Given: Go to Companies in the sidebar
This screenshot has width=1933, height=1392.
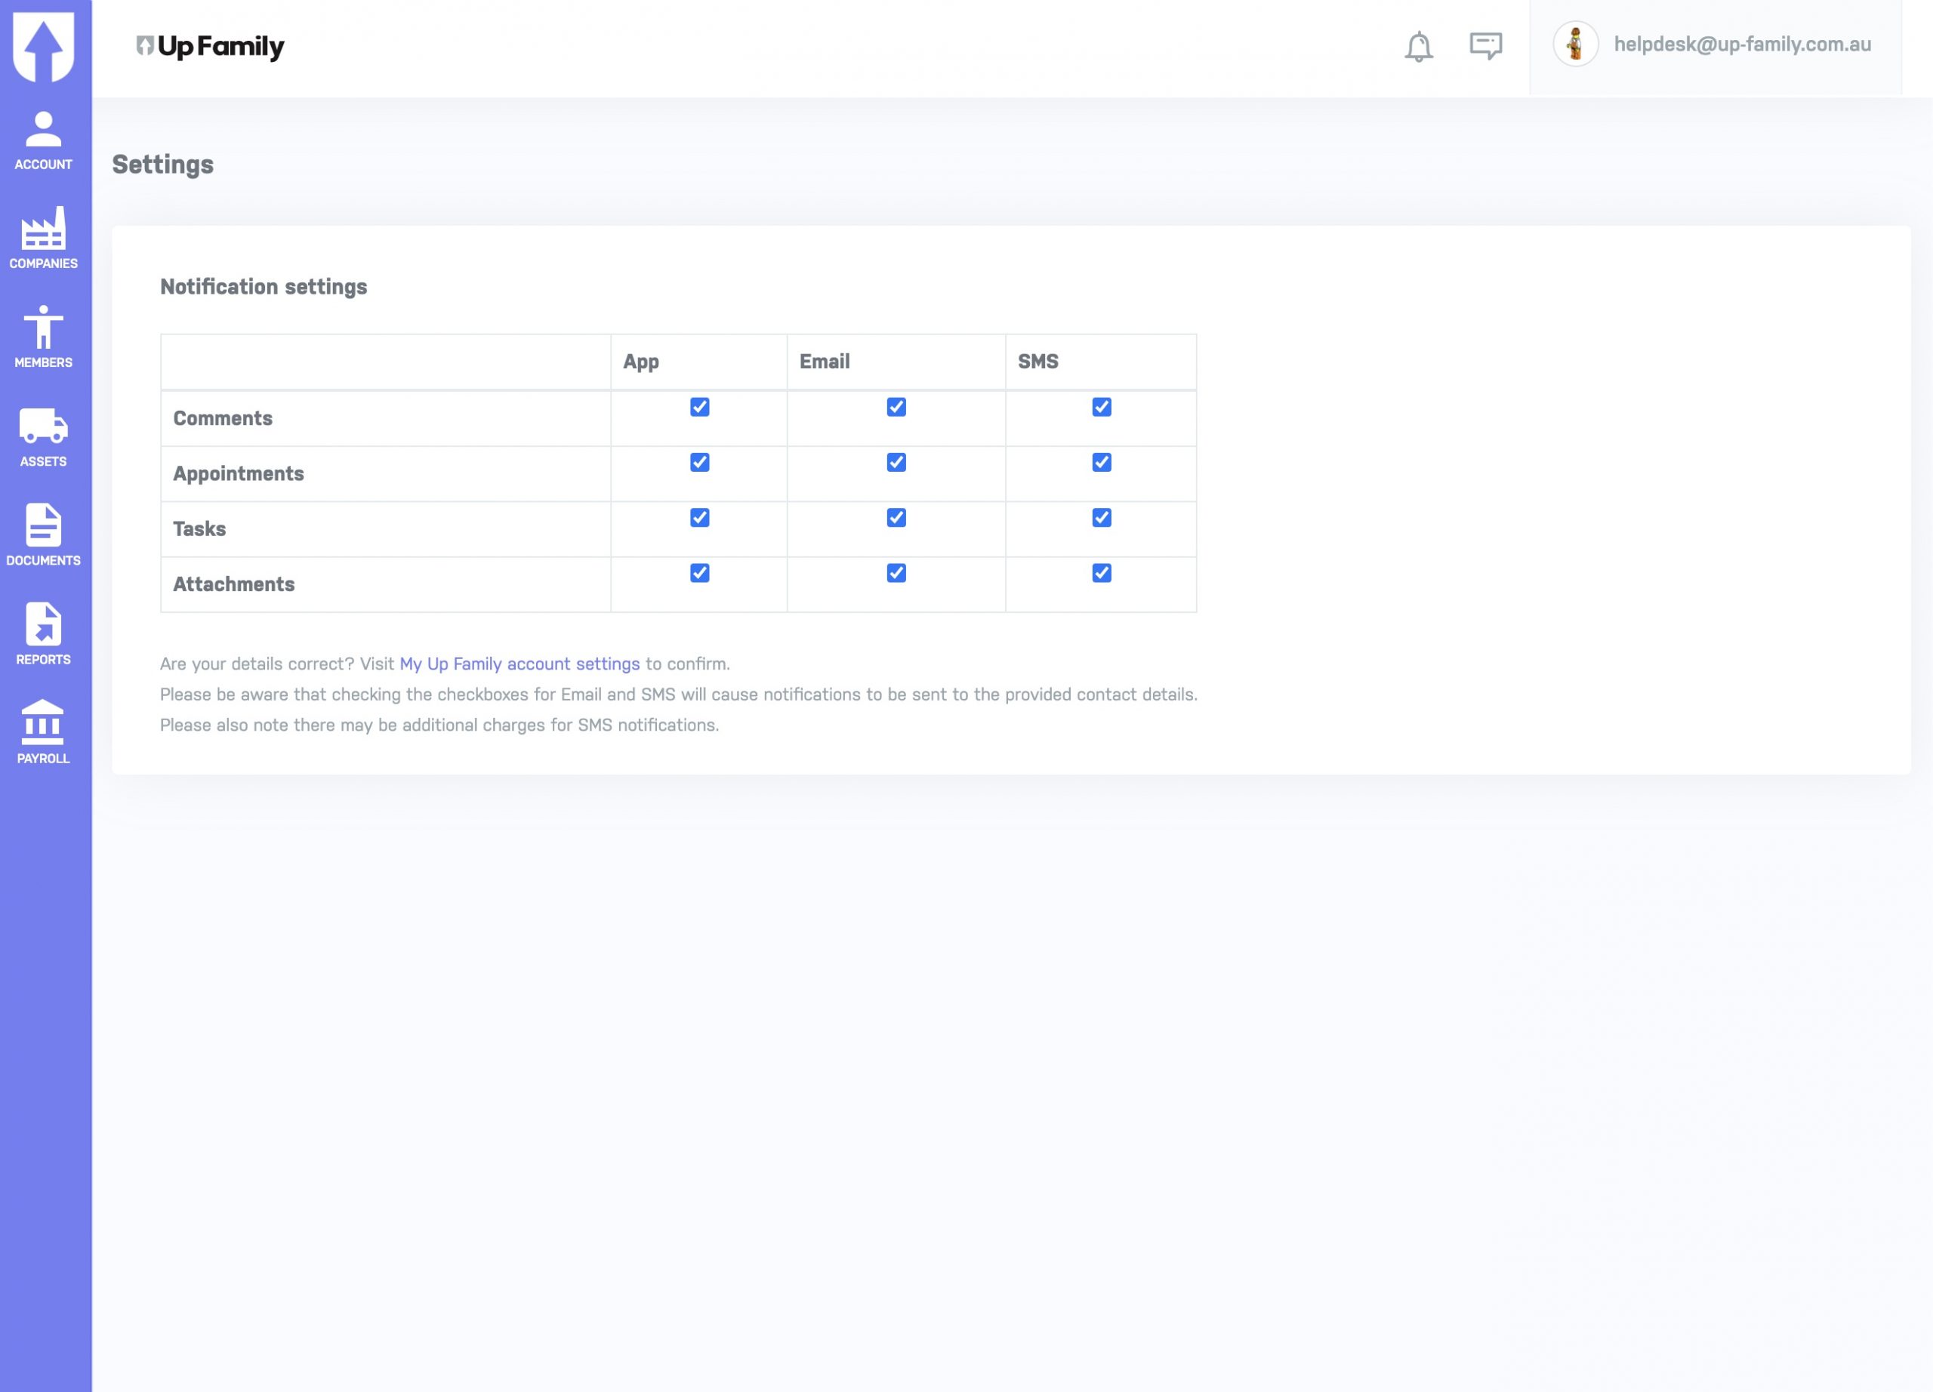Looking at the screenshot, I should click(x=44, y=239).
